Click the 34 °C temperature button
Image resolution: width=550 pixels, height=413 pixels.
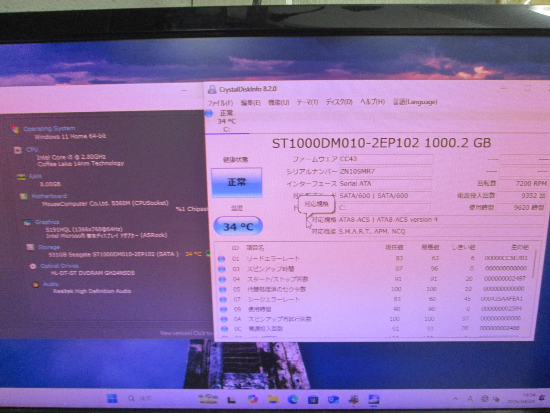[x=238, y=226]
